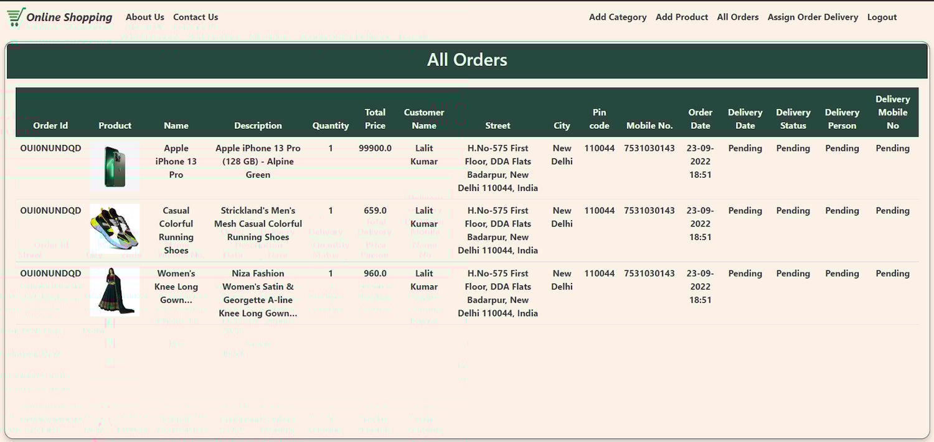Open the About Us page

click(144, 17)
